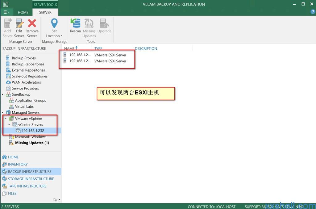This screenshot has width=316, height=209.
Task: Select WAN Accelerators in the tree
Action: (26, 82)
